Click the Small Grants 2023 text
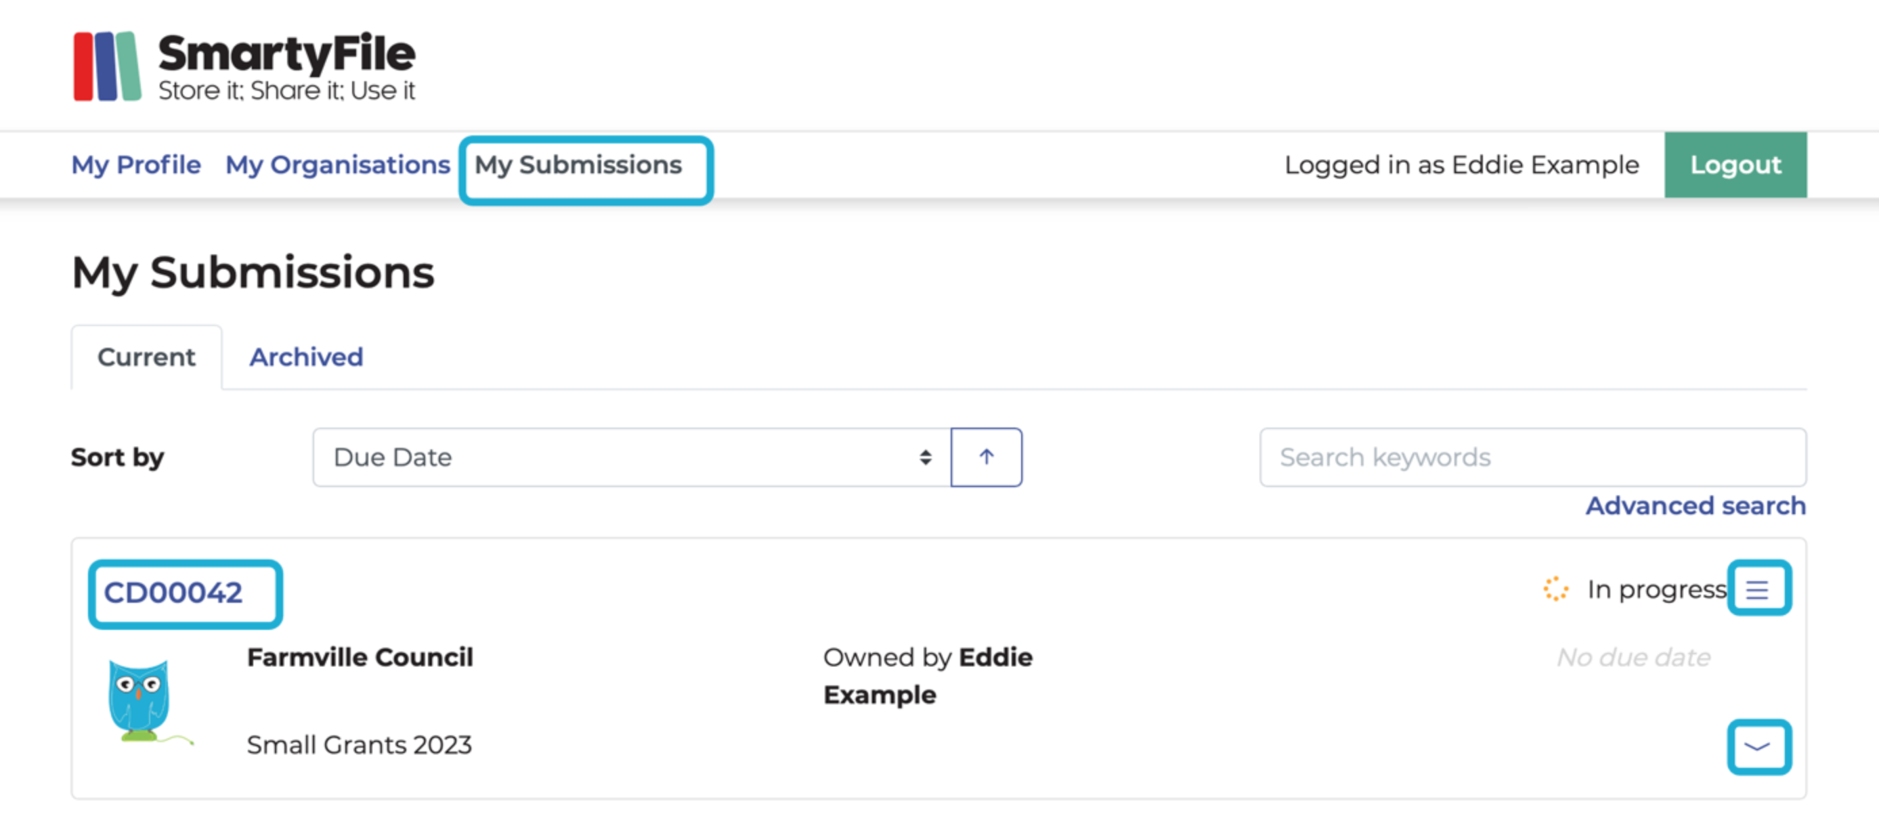1879x820 pixels. [x=359, y=744]
